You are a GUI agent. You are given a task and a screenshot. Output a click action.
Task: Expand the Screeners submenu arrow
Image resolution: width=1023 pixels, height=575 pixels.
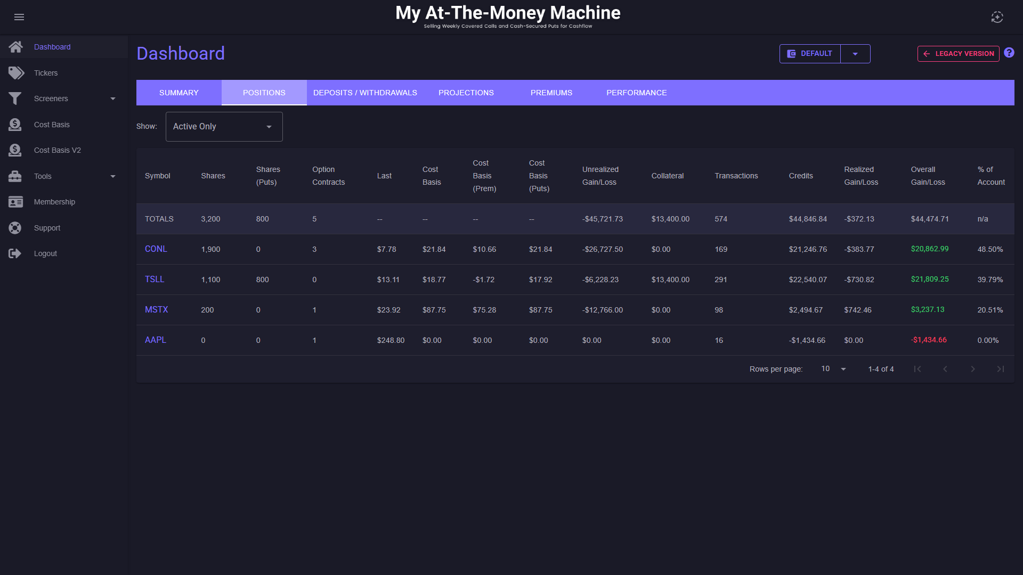point(113,98)
